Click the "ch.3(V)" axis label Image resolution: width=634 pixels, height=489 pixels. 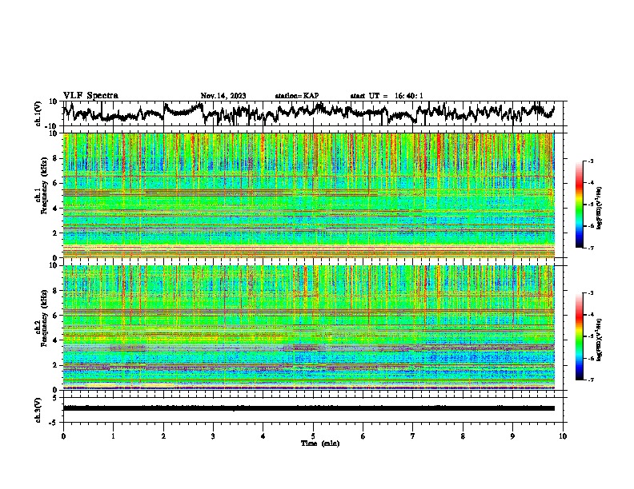click(38, 410)
